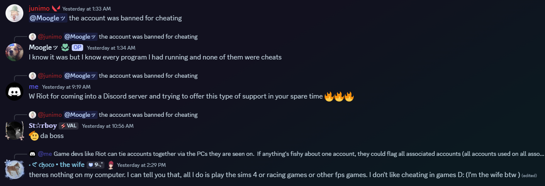Click the St☆rboy username
The width and height of the screenshot is (545, 186).
tap(43, 126)
